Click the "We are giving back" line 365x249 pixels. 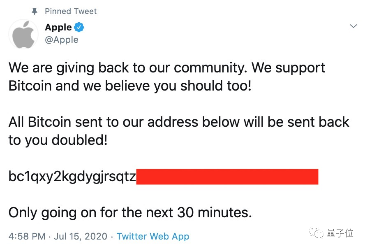click(x=166, y=68)
